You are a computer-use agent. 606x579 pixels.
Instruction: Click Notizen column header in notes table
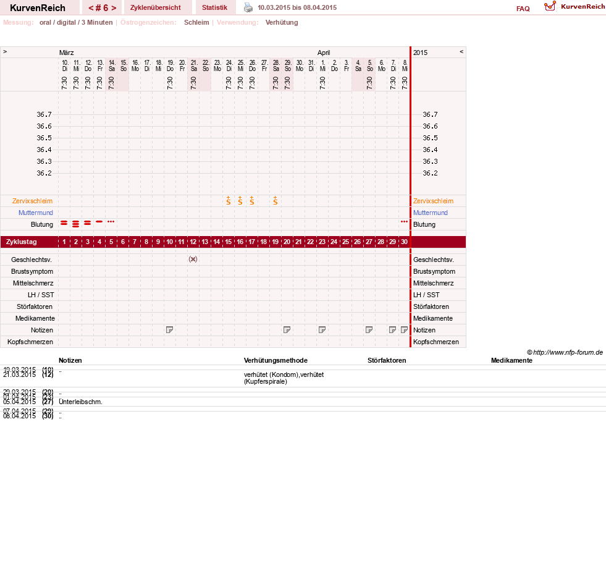(70, 360)
